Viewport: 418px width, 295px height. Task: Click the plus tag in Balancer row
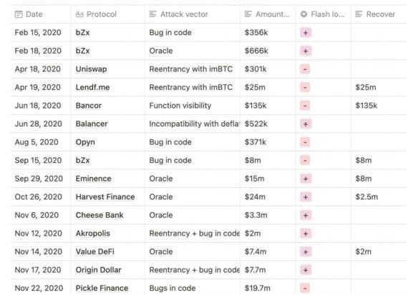point(306,124)
